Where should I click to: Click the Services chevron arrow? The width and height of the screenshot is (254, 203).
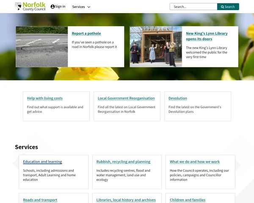(x=88, y=7)
